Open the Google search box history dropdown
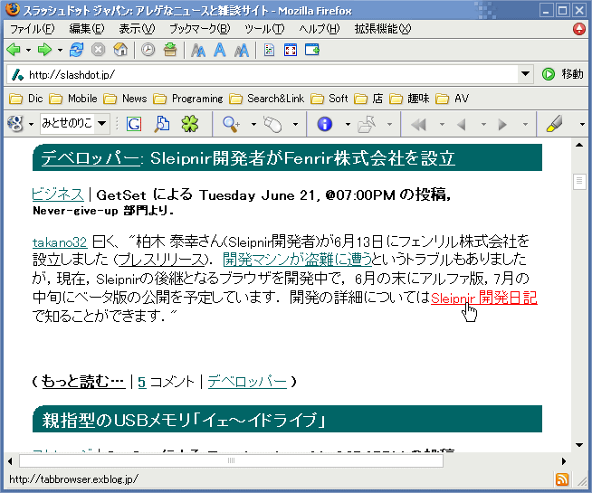 (x=101, y=123)
